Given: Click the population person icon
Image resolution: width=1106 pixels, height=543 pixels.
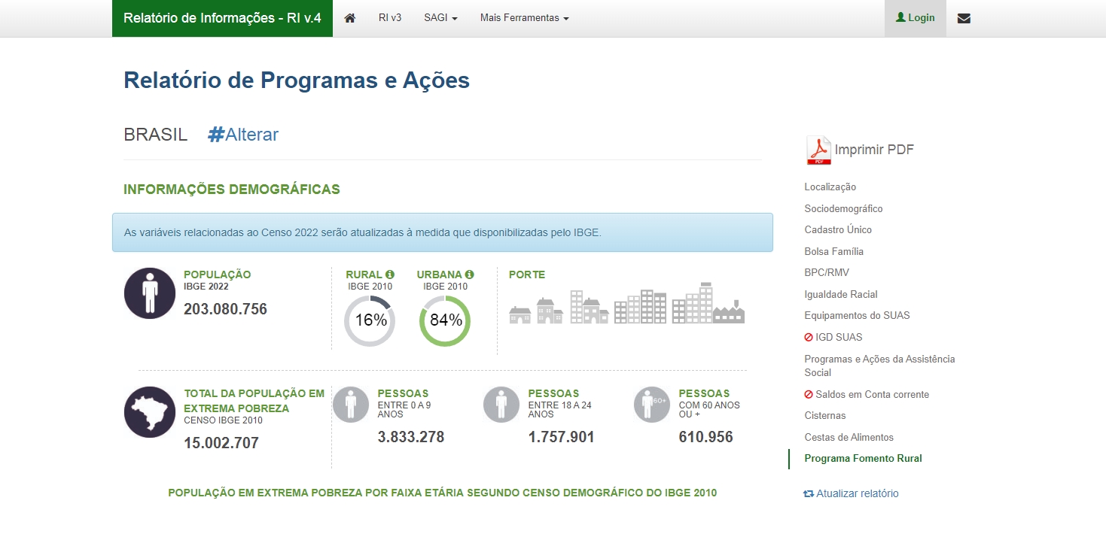Looking at the screenshot, I should 149,293.
